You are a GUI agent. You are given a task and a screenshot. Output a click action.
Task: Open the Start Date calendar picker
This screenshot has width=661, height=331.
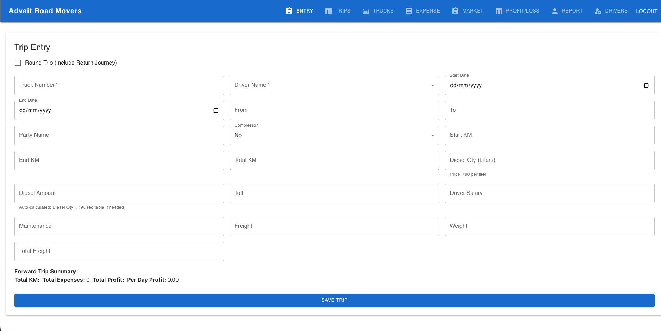(646, 85)
